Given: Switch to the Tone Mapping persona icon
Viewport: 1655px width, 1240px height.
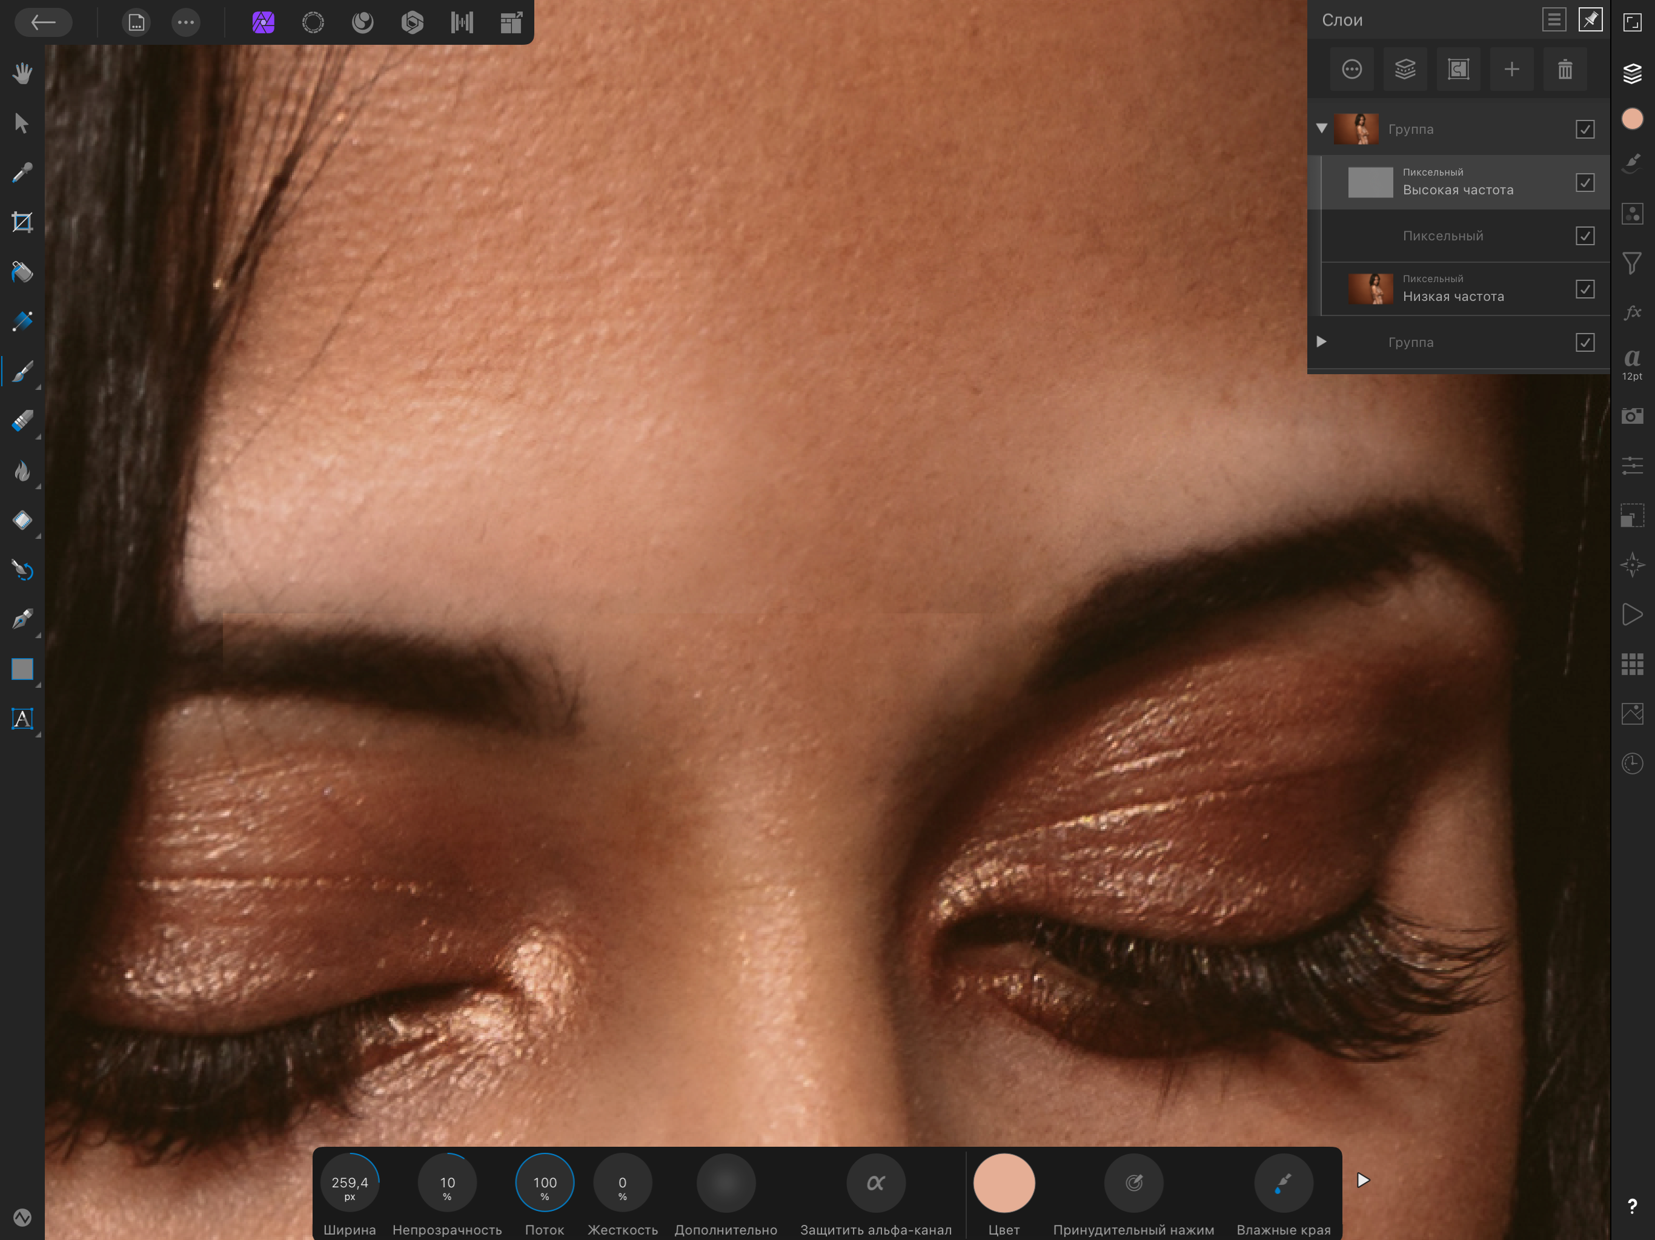Looking at the screenshot, I should coord(462,22).
